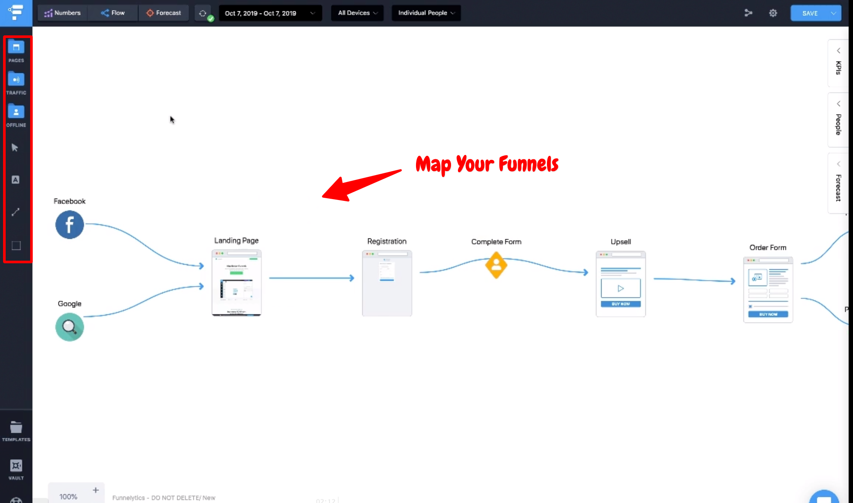853x503 pixels.
Task: Open the Individual People dropdown
Action: (426, 13)
